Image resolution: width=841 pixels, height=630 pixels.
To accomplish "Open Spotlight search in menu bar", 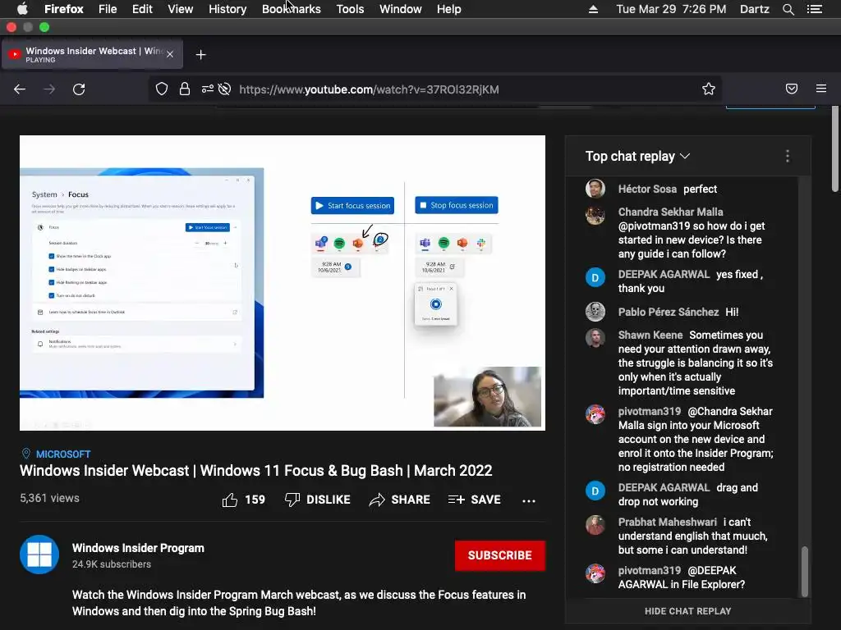I will 788,9.
